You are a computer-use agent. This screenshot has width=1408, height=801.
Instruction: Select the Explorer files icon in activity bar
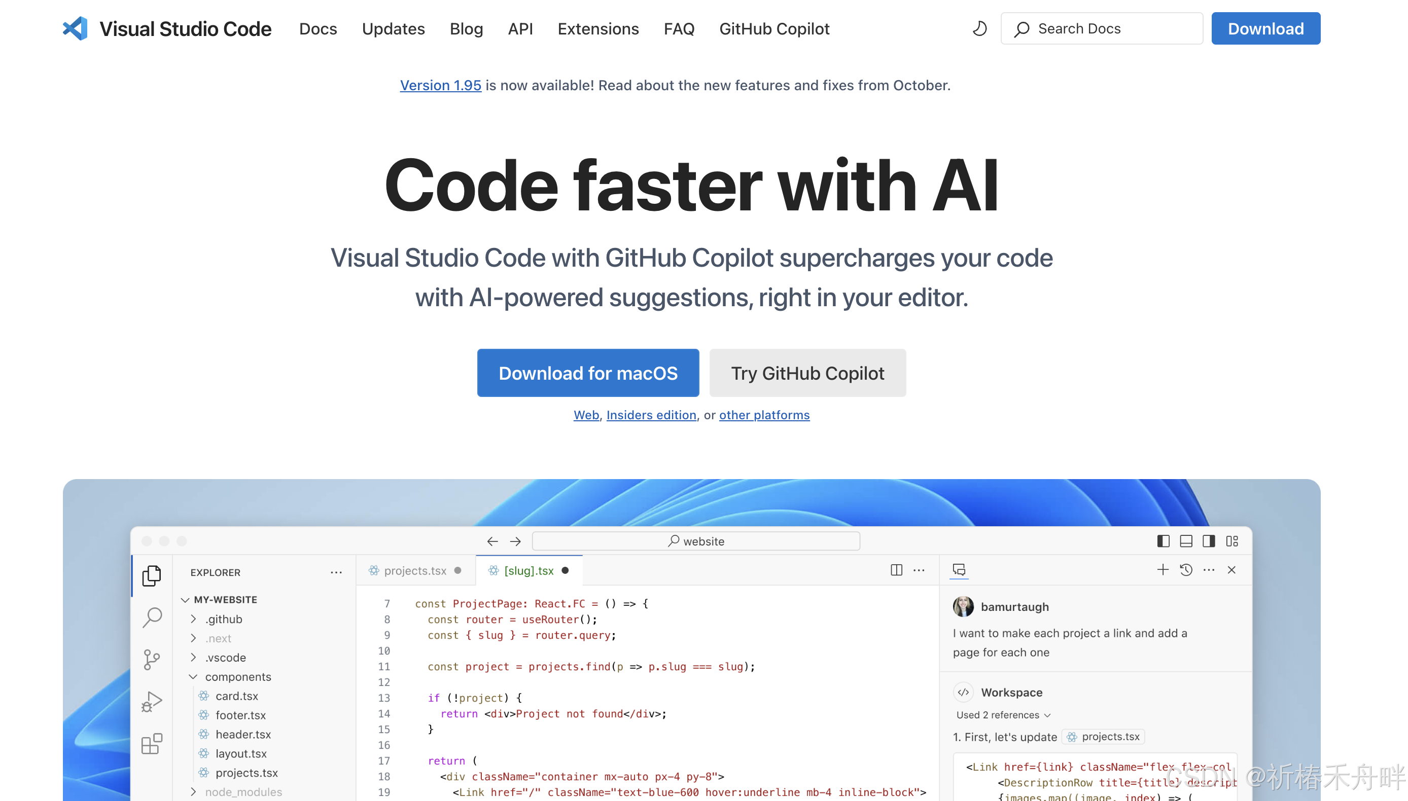(x=151, y=575)
